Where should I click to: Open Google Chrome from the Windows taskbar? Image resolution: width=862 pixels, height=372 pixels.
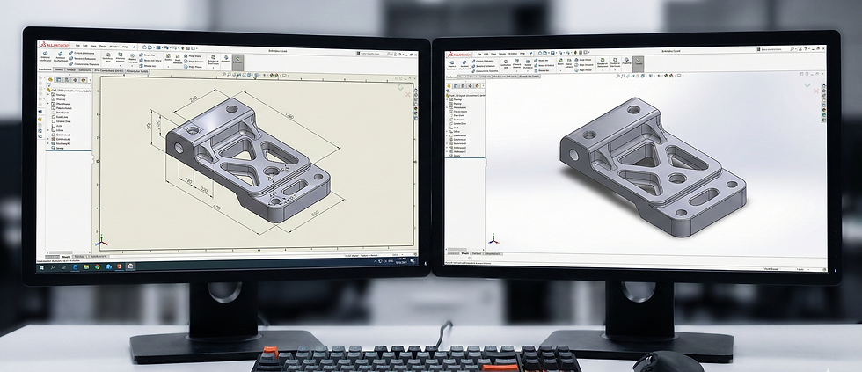(98, 267)
